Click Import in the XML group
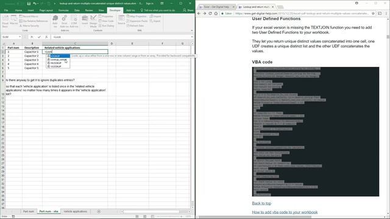 tap(155, 16)
